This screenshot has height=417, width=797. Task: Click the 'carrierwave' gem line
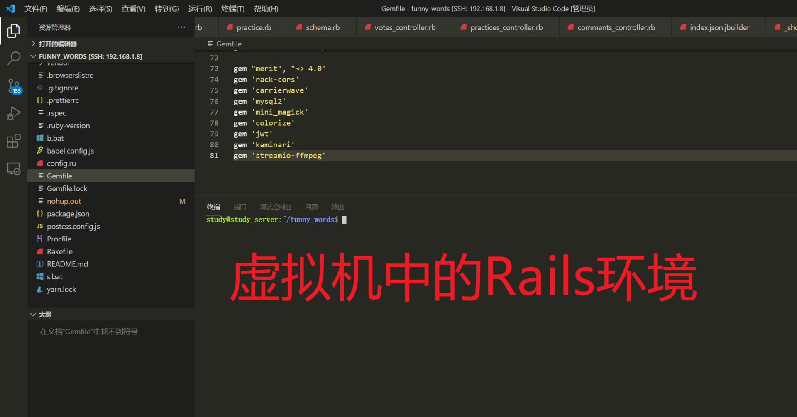tap(270, 90)
